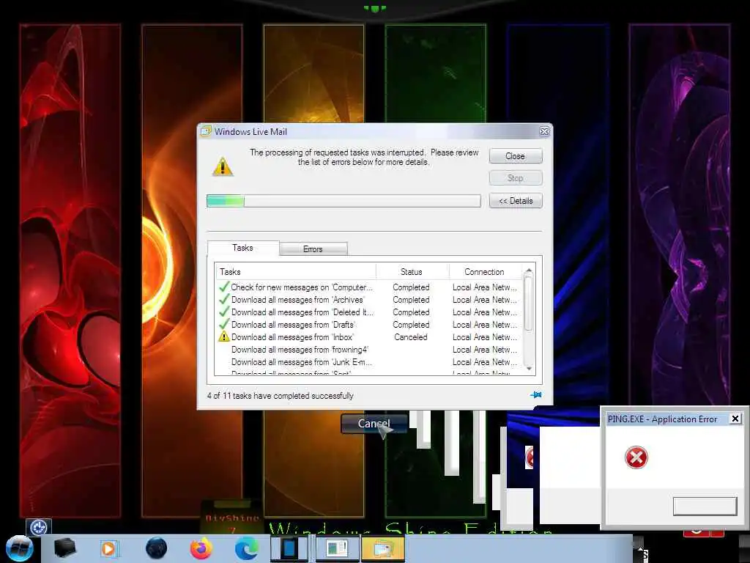This screenshot has height=563, width=750.
Task: Click 'Local Area Netw...' for the frowning4 task
Action: tap(485, 350)
